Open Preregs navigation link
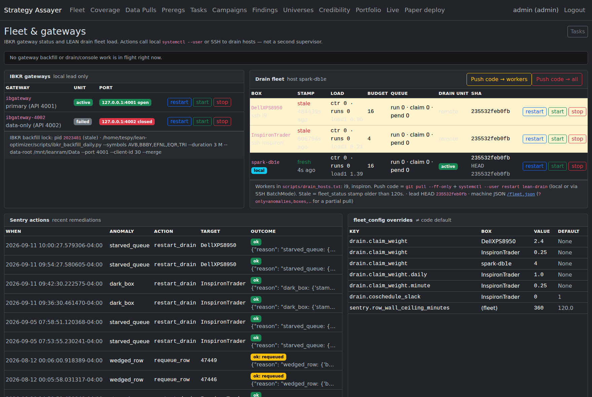The image size is (592, 397). [173, 10]
